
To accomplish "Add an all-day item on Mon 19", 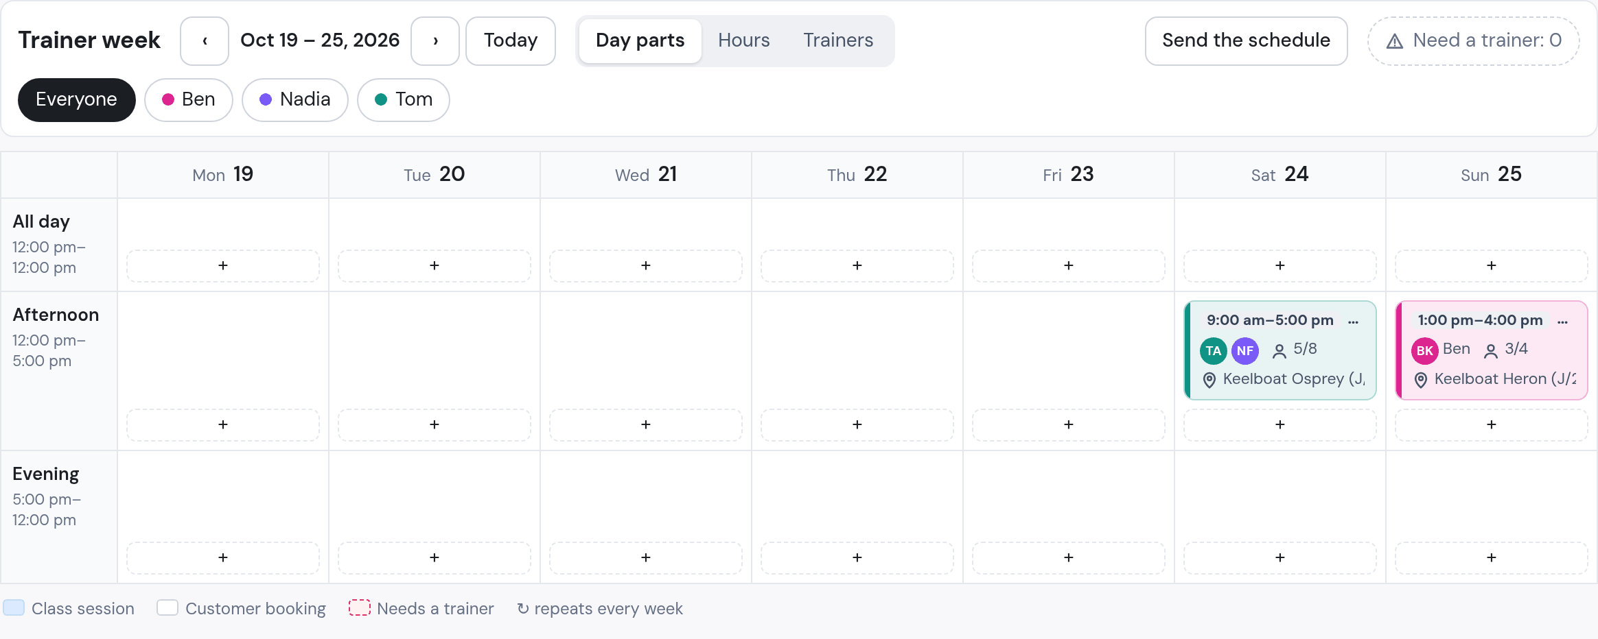I will (x=223, y=266).
